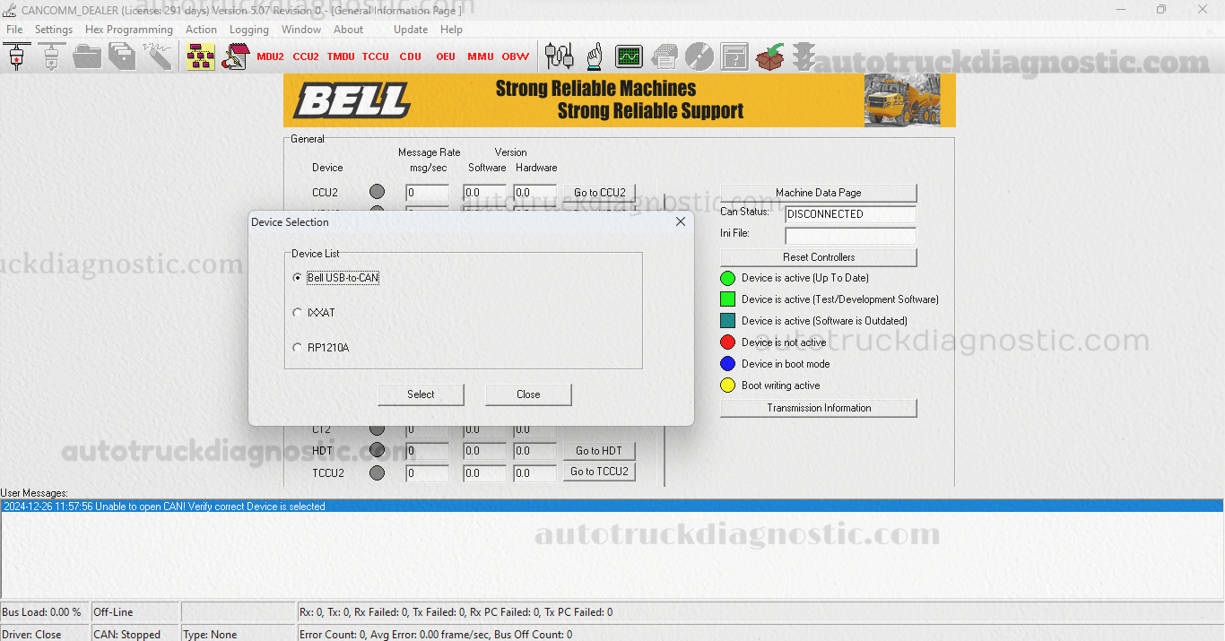Click the Reset Controllers button

click(819, 257)
